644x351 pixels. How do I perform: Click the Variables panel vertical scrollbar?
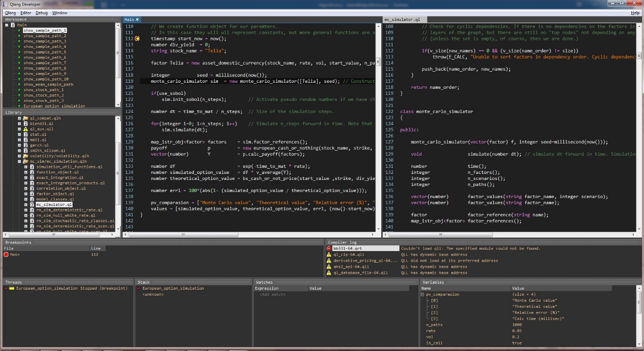point(639,315)
